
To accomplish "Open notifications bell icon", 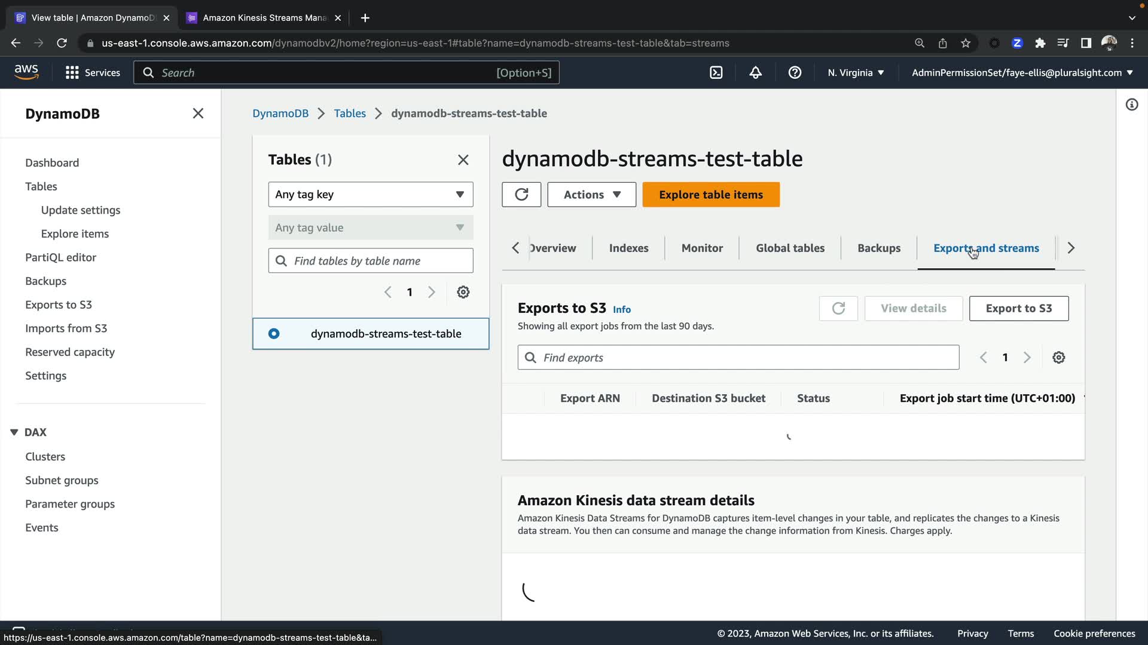I will click(755, 73).
